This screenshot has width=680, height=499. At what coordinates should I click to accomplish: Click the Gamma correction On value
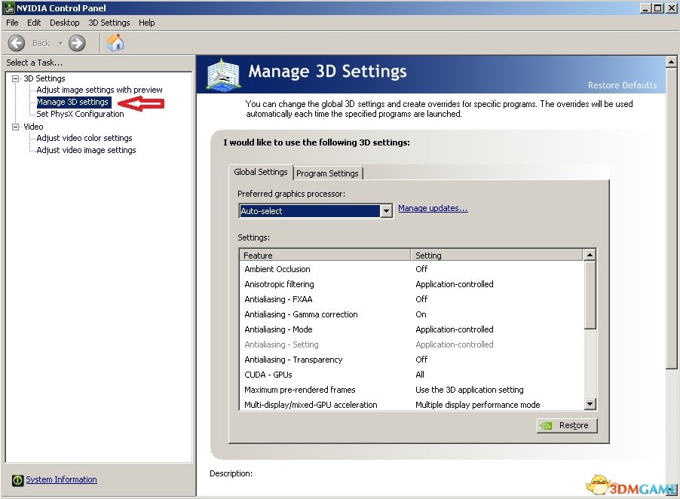point(421,314)
